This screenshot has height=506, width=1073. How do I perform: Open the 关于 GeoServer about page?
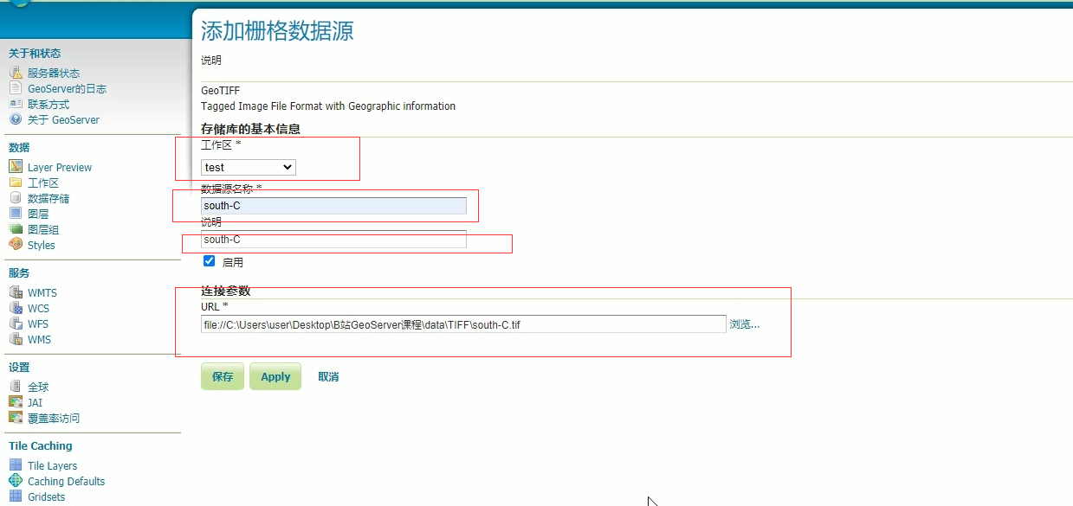63,120
